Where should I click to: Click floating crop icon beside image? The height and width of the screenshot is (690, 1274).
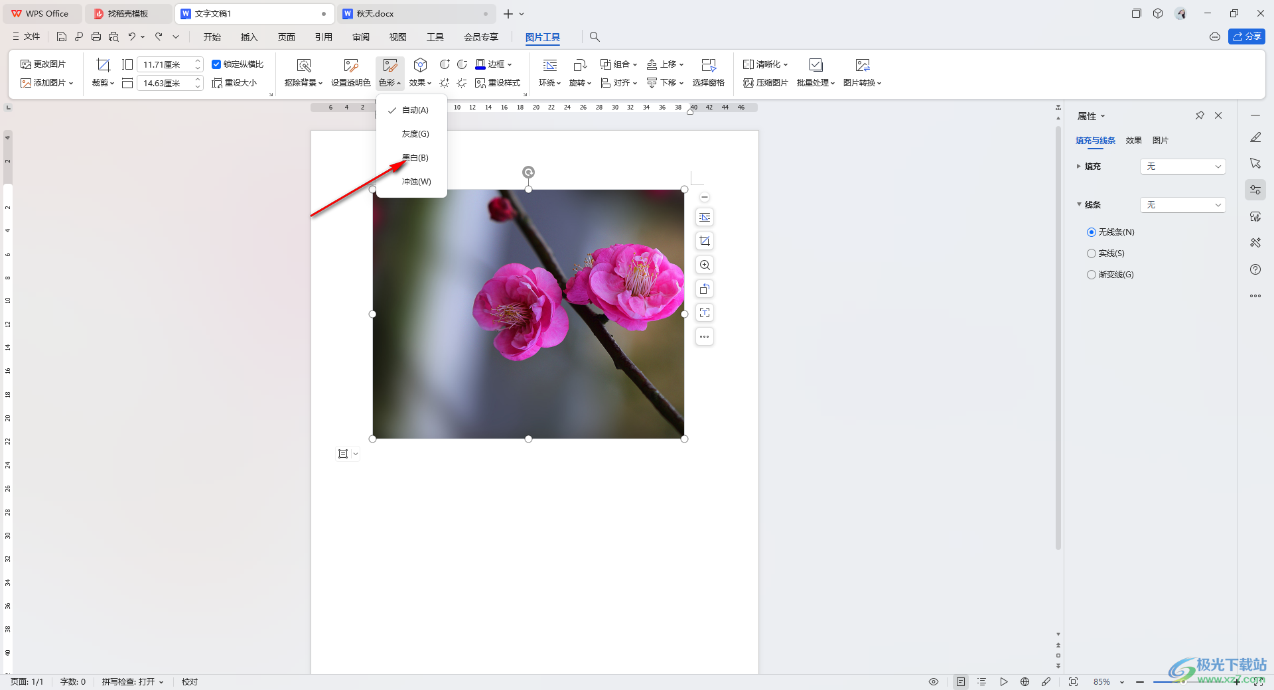point(705,241)
